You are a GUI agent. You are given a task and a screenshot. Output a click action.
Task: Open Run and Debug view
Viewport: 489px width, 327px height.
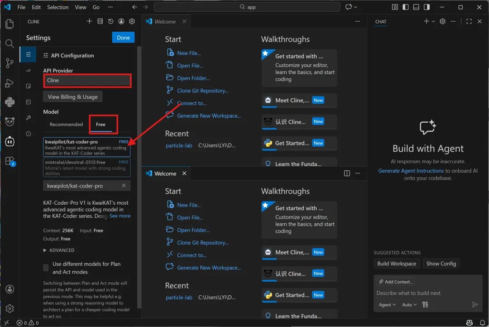click(x=10, y=83)
